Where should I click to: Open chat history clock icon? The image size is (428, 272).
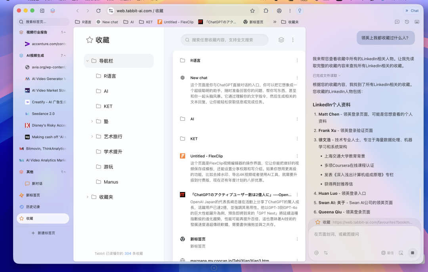pos(407,22)
